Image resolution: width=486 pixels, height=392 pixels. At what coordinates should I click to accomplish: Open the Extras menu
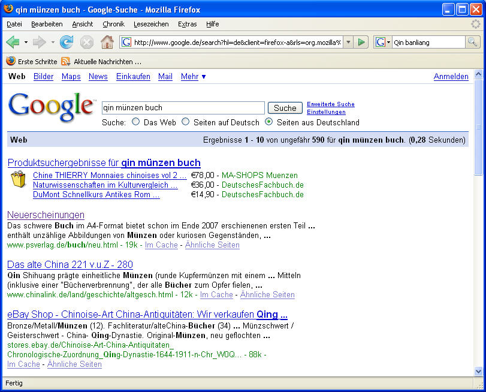[187, 24]
